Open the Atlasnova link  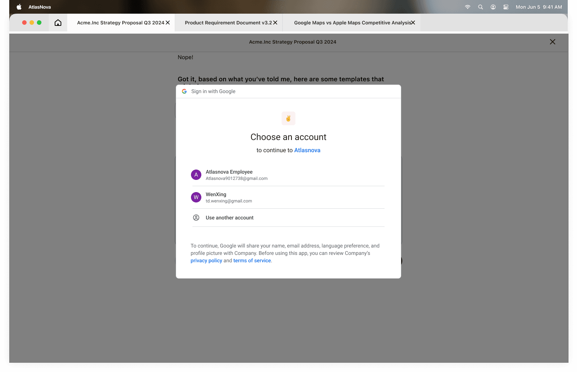coord(307,150)
